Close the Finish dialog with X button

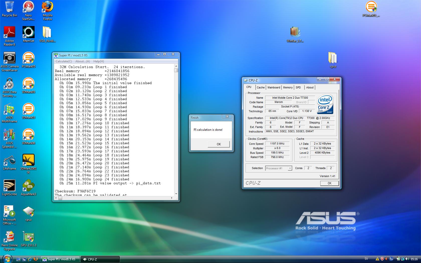(x=227, y=117)
